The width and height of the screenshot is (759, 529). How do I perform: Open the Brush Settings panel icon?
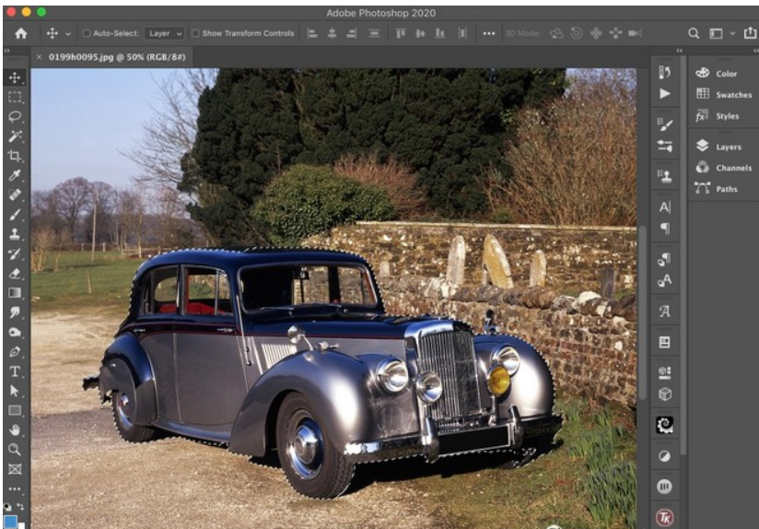point(665,124)
